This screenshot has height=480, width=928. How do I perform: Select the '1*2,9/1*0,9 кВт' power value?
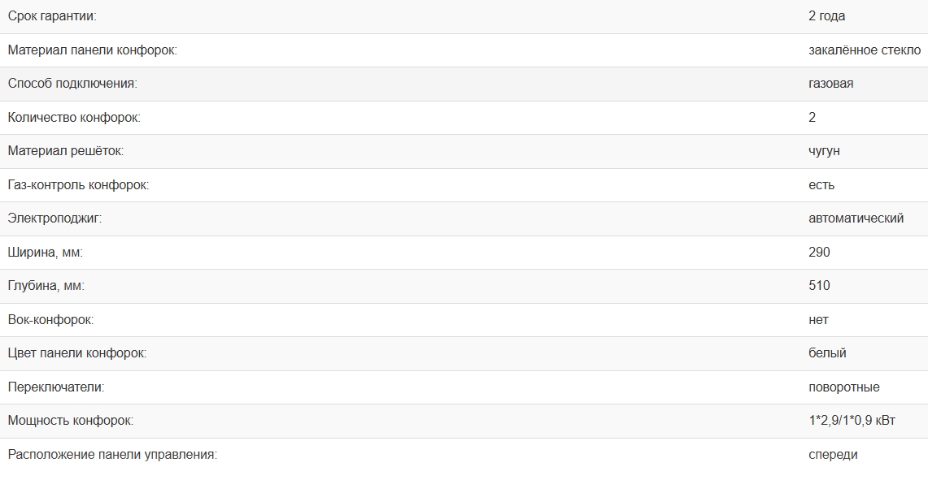[x=852, y=421]
